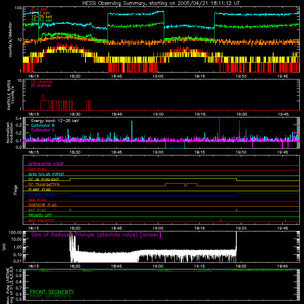
Task: Select the "Energy band: 12-25 keV" label
Action: [55, 121]
